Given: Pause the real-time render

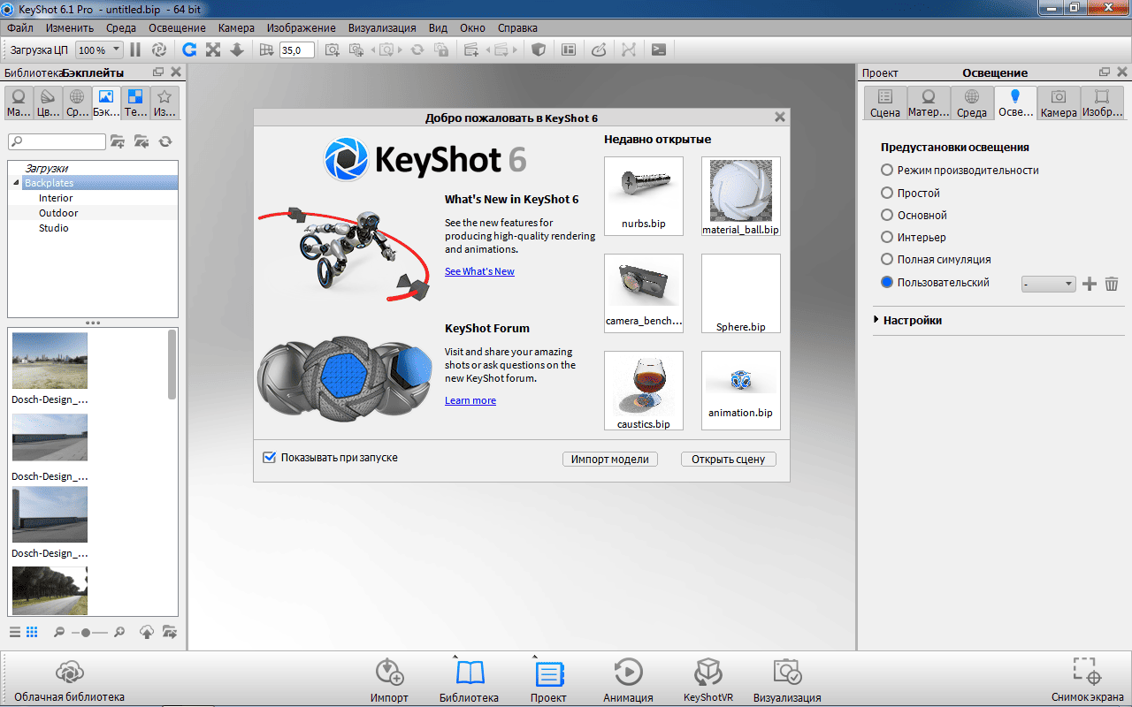Looking at the screenshot, I should 135,50.
